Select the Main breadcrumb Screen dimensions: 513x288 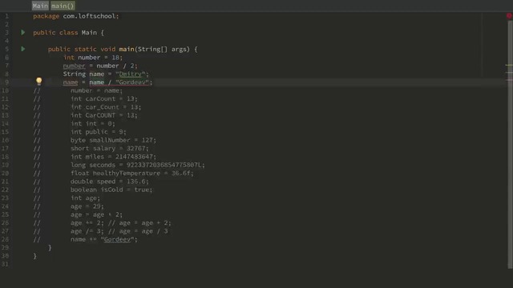(40, 6)
